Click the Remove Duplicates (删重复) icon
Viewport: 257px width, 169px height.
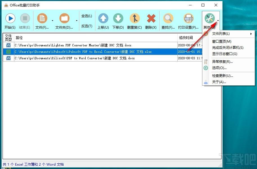(135, 18)
